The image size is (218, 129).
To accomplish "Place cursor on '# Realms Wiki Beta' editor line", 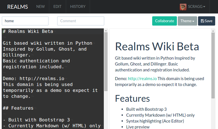I will [x=28, y=31].
